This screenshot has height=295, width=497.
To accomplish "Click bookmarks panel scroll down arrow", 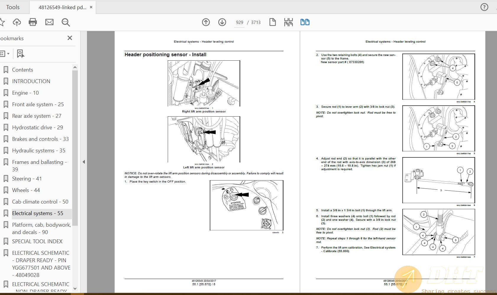I will (x=75, y=288).
